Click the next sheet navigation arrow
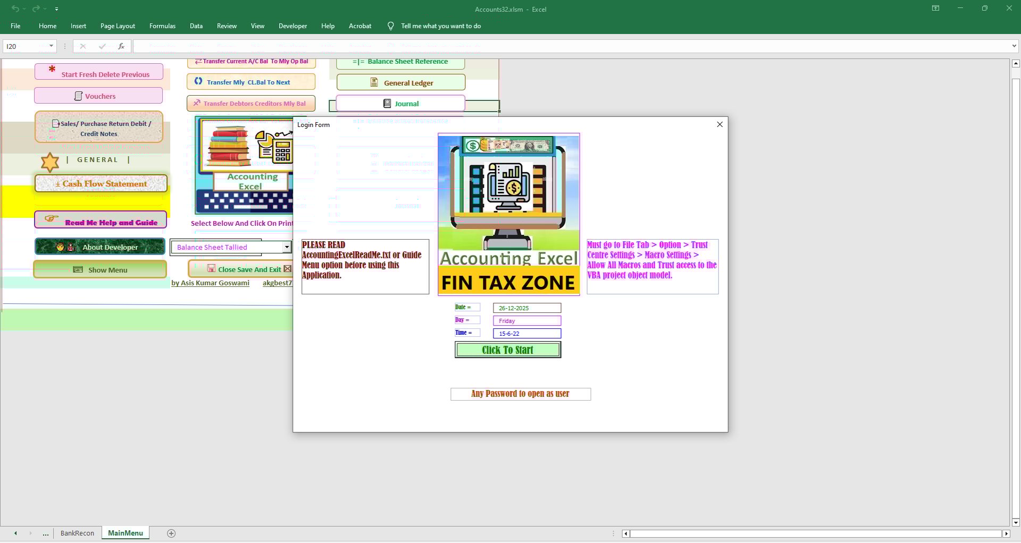The image size is (1021, 543). tap(30, 533)
